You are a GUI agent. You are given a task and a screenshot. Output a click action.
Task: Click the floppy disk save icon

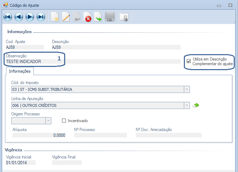pos(109,17)
